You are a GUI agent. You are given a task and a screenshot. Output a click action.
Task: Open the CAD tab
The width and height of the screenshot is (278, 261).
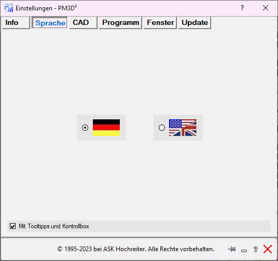(x=84, y=22)
